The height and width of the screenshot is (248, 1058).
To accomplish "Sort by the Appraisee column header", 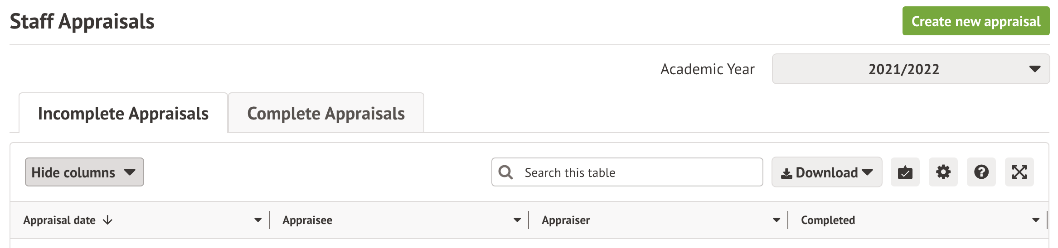I will click(x=307, y=220).
